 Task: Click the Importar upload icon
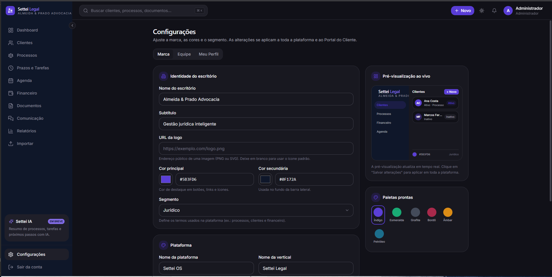click(11, 144)
